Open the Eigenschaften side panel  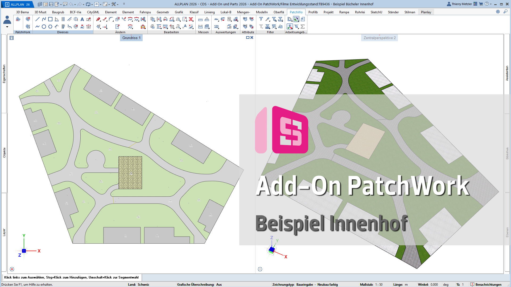click(x=4, y=74)
